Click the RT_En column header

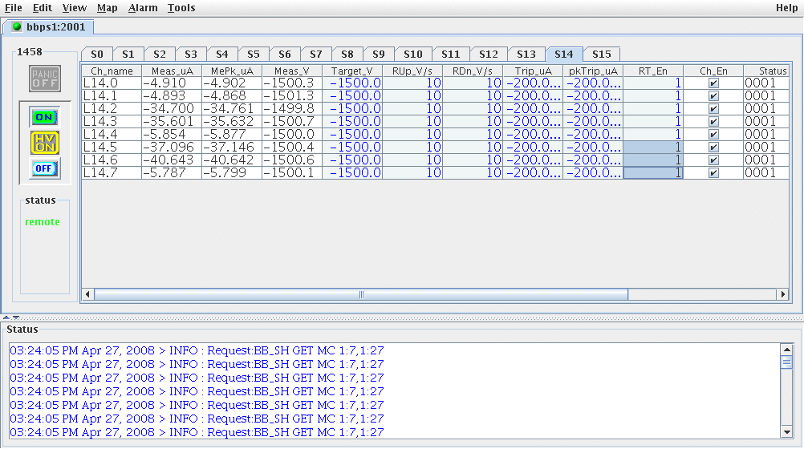tap(653, 71)
